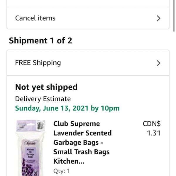Tap the partially visible row above Cancel items
The height and width of the screenshot is (176, 176).
pyautogui.click(x=88, y=3)
